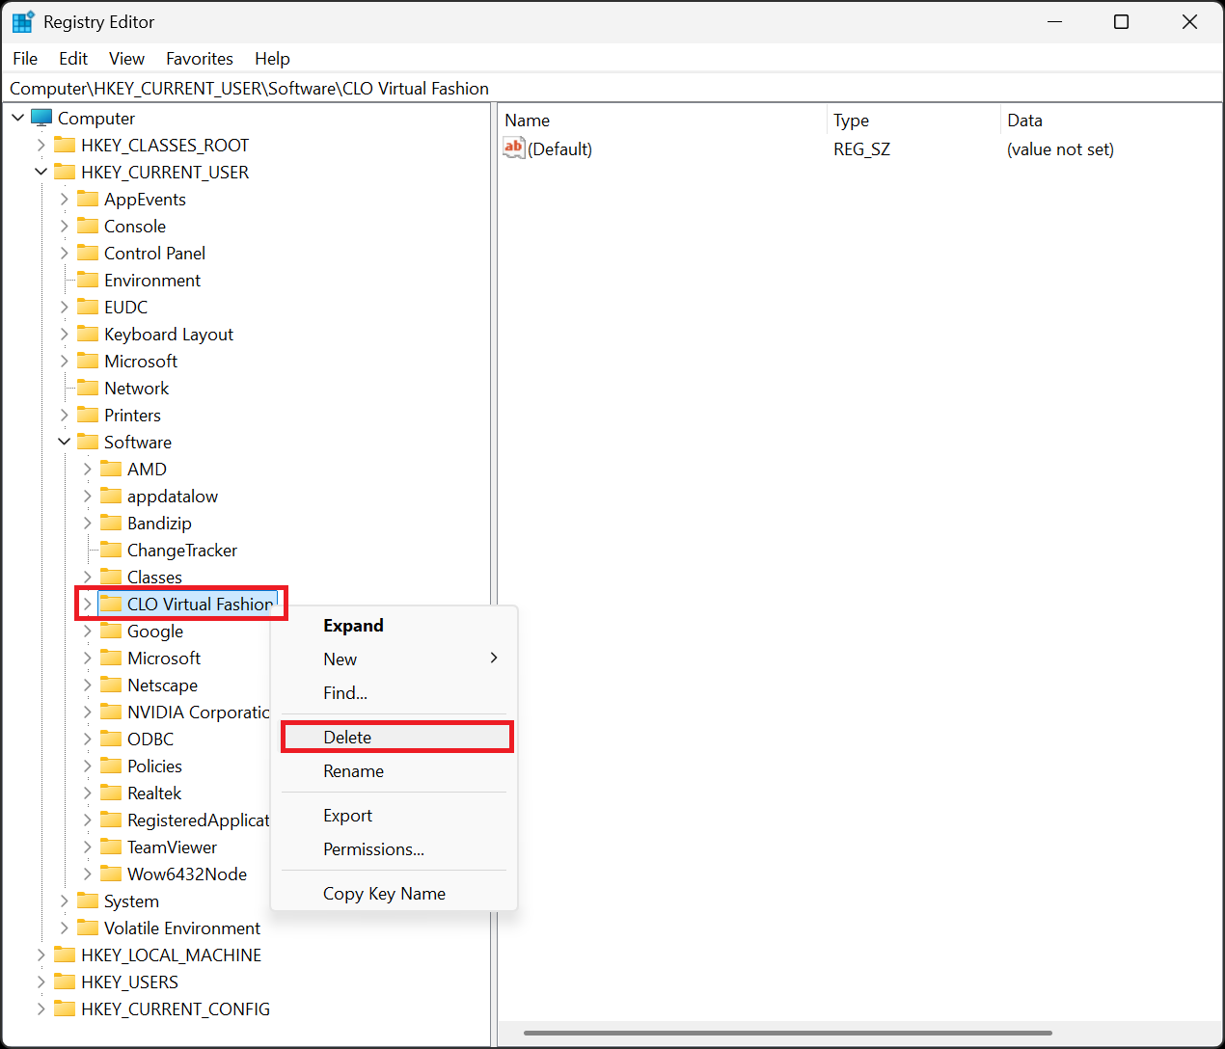Click the Wow6432Node folder icon

(111, 874)
